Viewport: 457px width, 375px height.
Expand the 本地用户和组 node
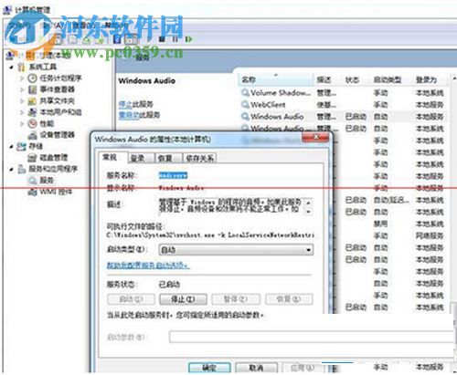(22, 112)
